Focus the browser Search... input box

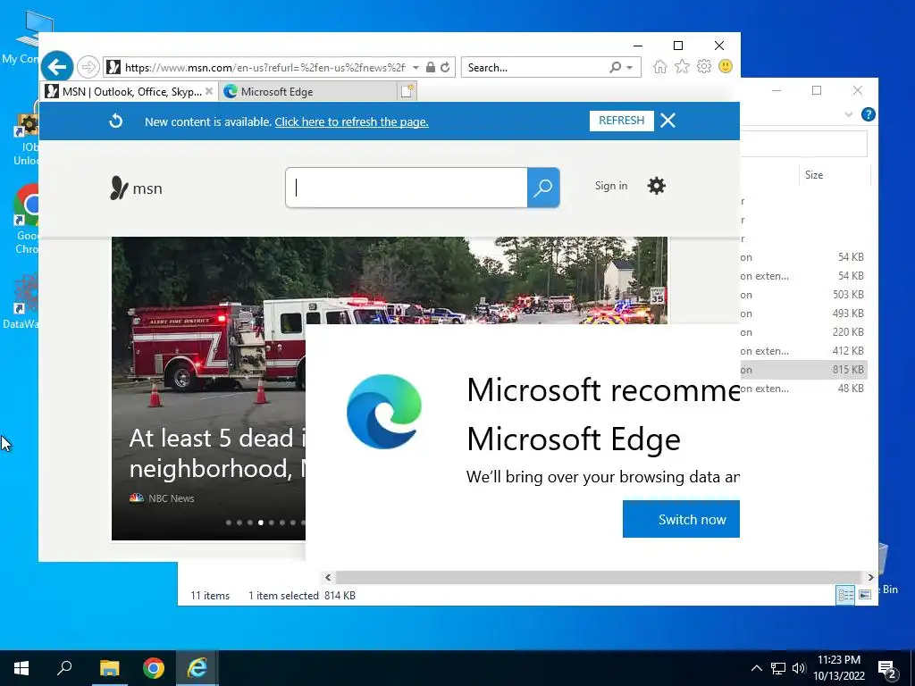[536, 68]
